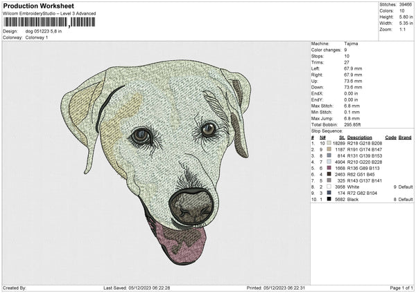Click stitch count 18289 in row 1
The height and width of the screenshot is (293, 416).
pos(339,143)
